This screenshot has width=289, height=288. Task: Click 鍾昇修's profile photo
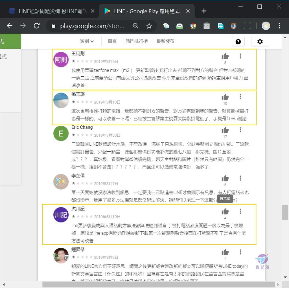[x=61, y=255]
